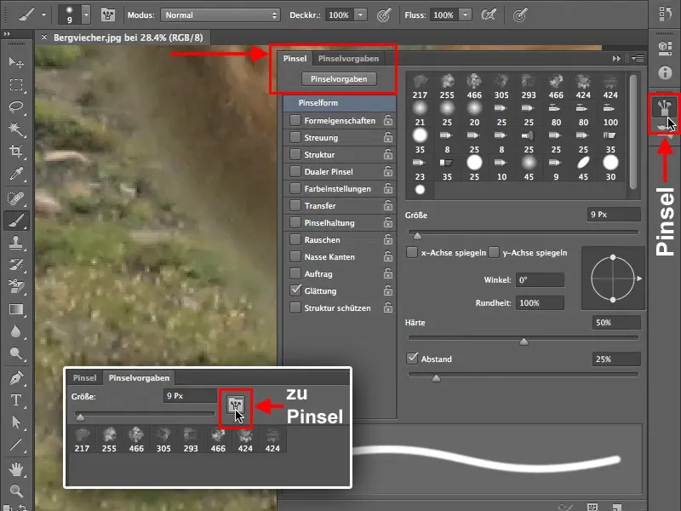This screenshot has width=681, height=511.
Task: Collapse brush panel with double arrows
Action: [x=616, y=58]
